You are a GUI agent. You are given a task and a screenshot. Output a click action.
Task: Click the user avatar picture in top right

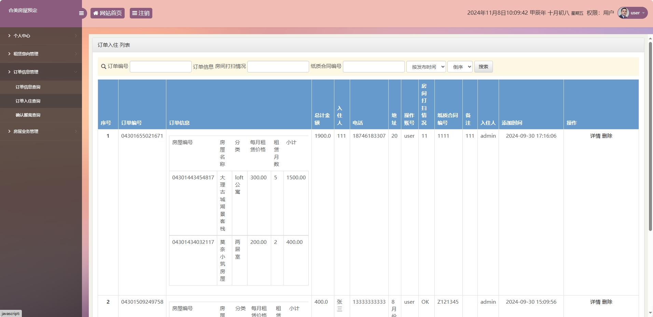coord(624,13)
